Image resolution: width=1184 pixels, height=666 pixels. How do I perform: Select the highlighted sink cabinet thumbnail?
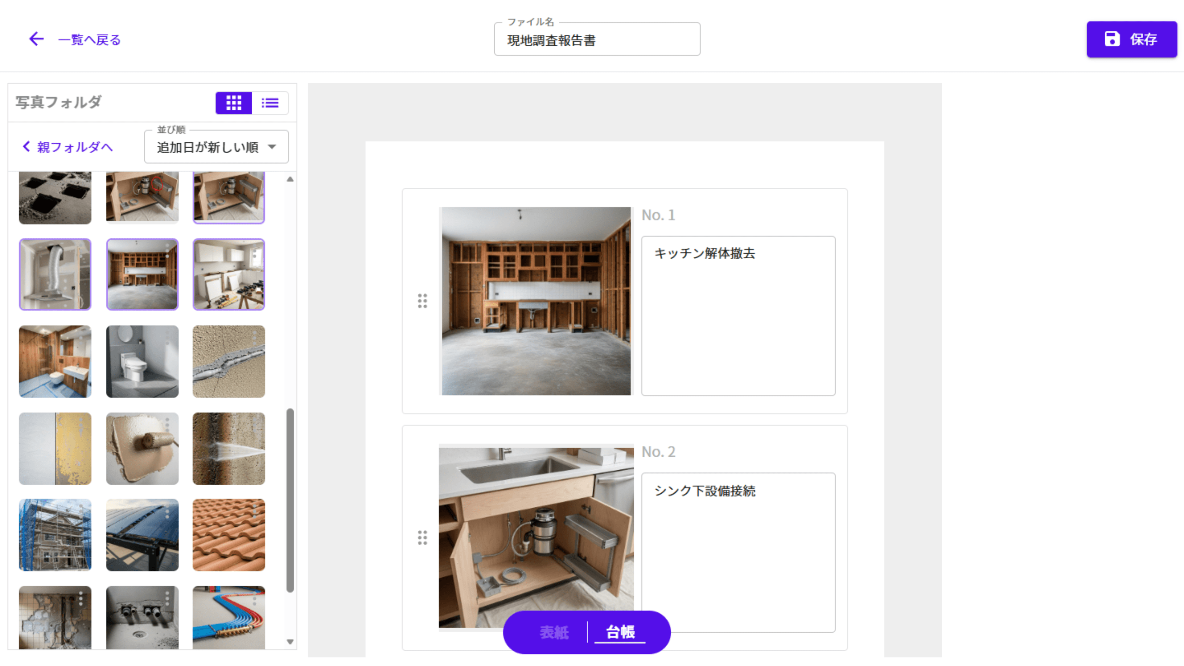(x=229, y=198)
